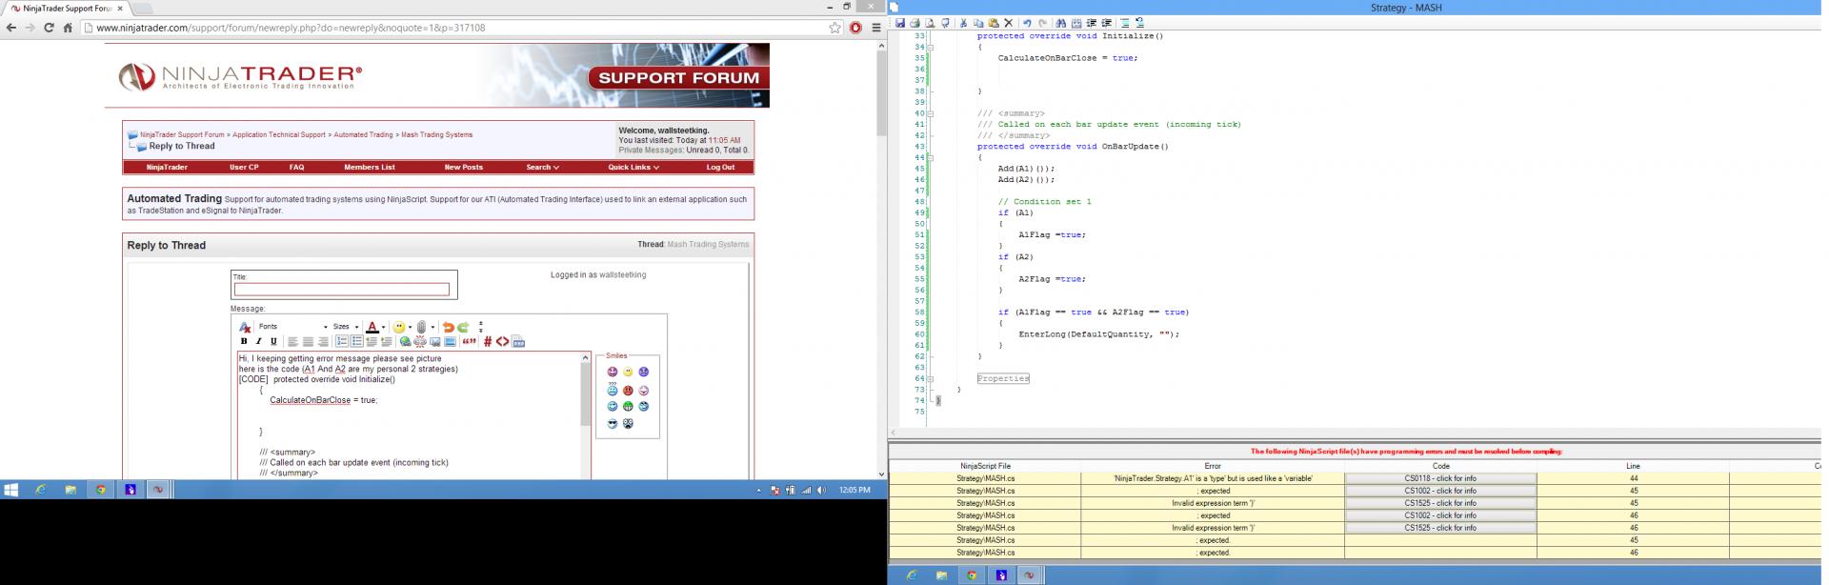Open Internet Explorer on left taskbar
The width and height of the screenshot is (1829, 585).
(x=40, y=490)
